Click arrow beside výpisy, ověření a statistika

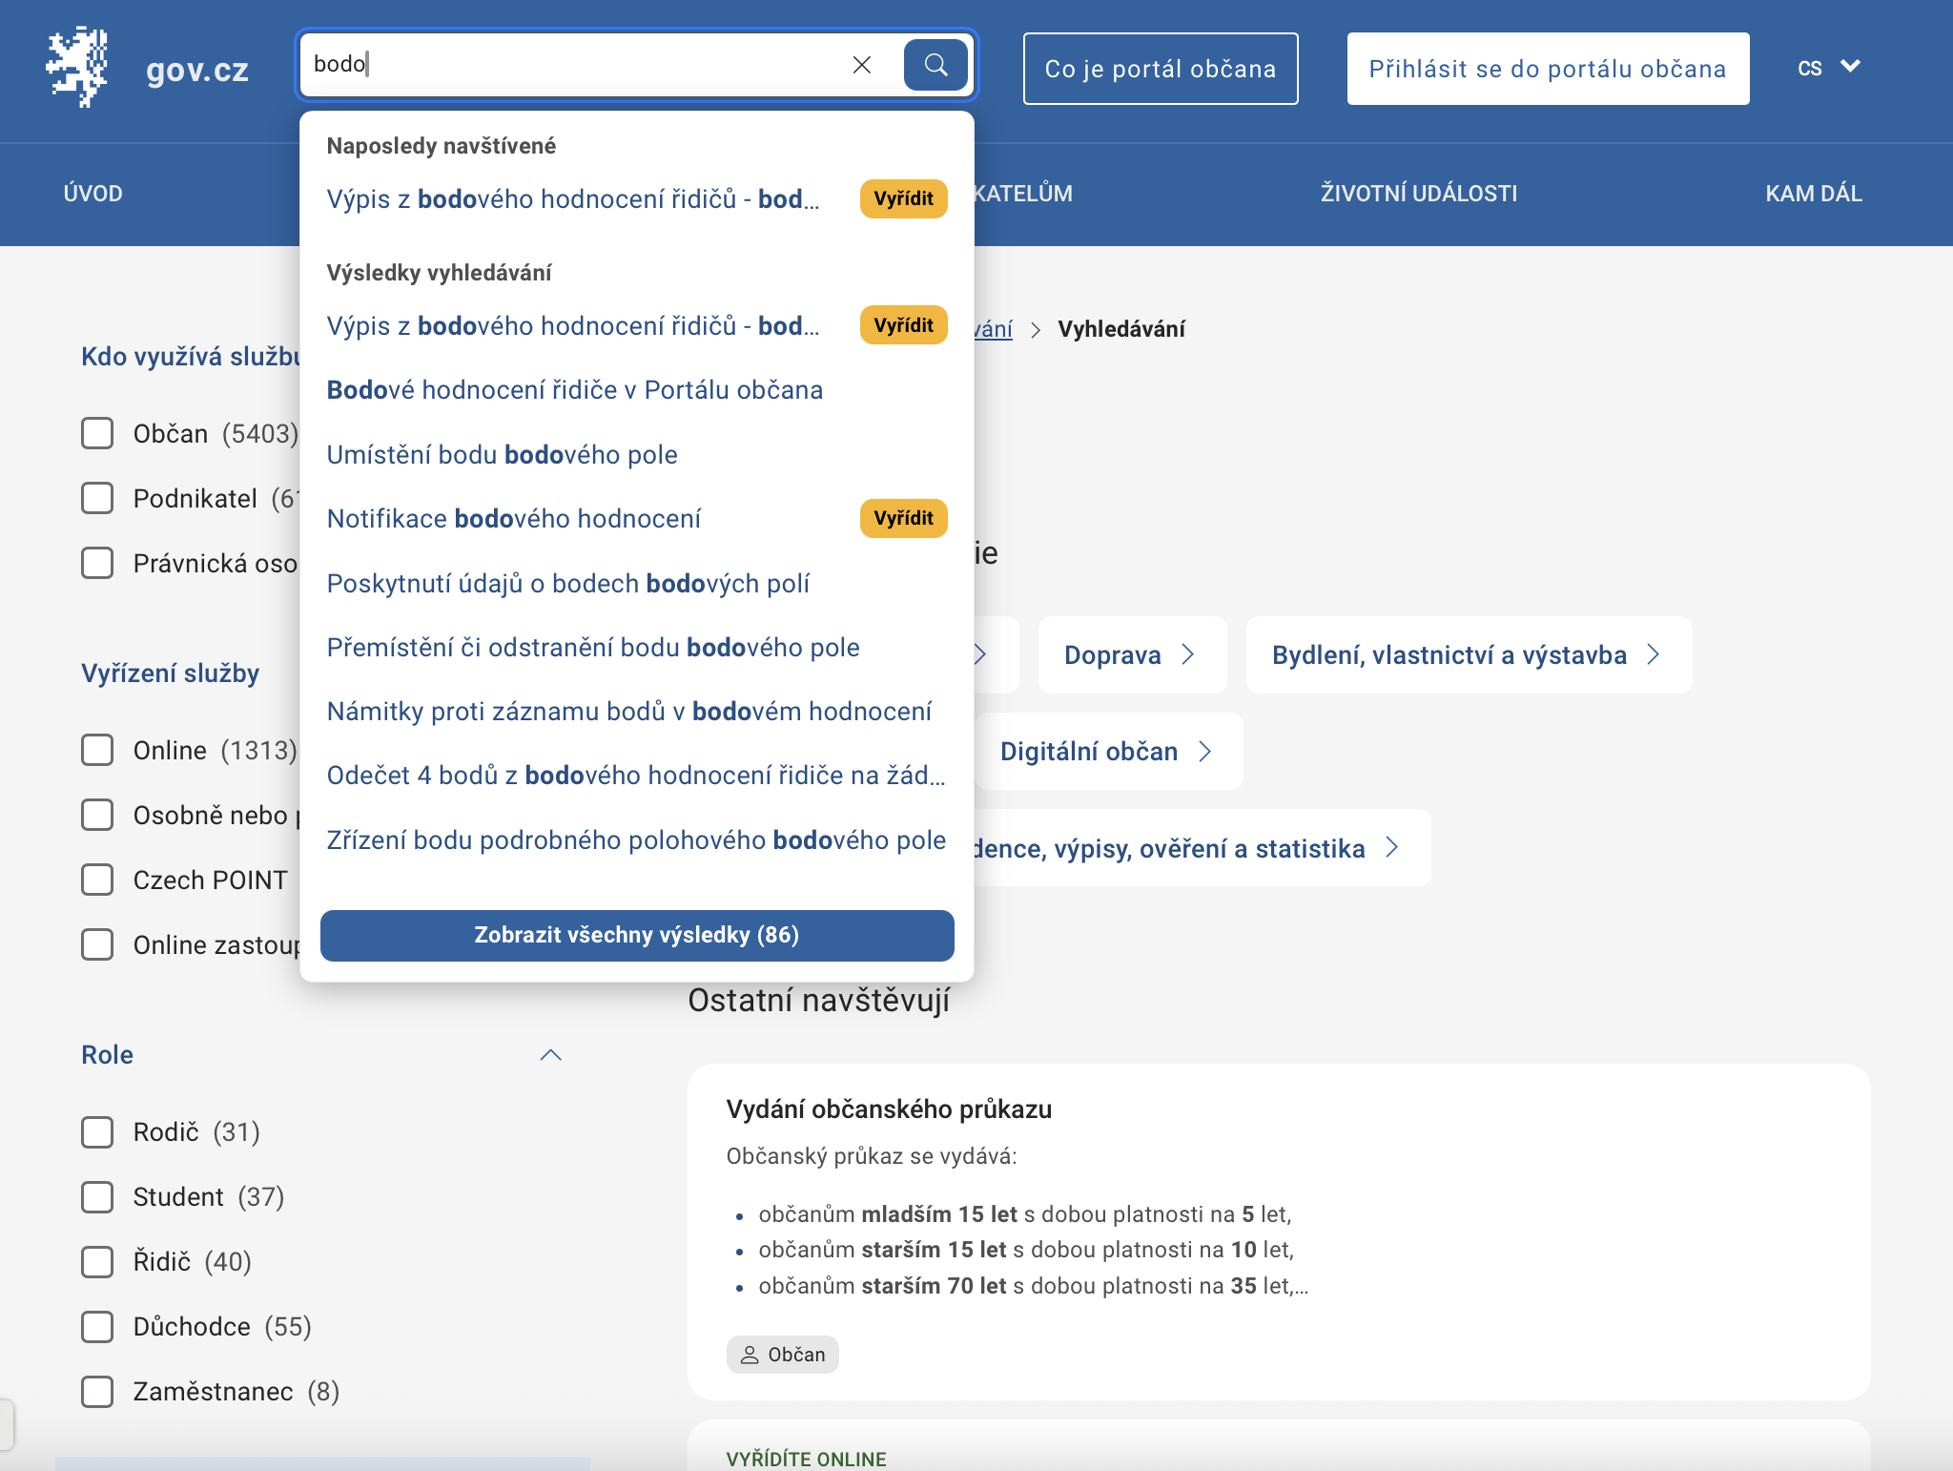pyautogui.click(x=1392, y=848)
